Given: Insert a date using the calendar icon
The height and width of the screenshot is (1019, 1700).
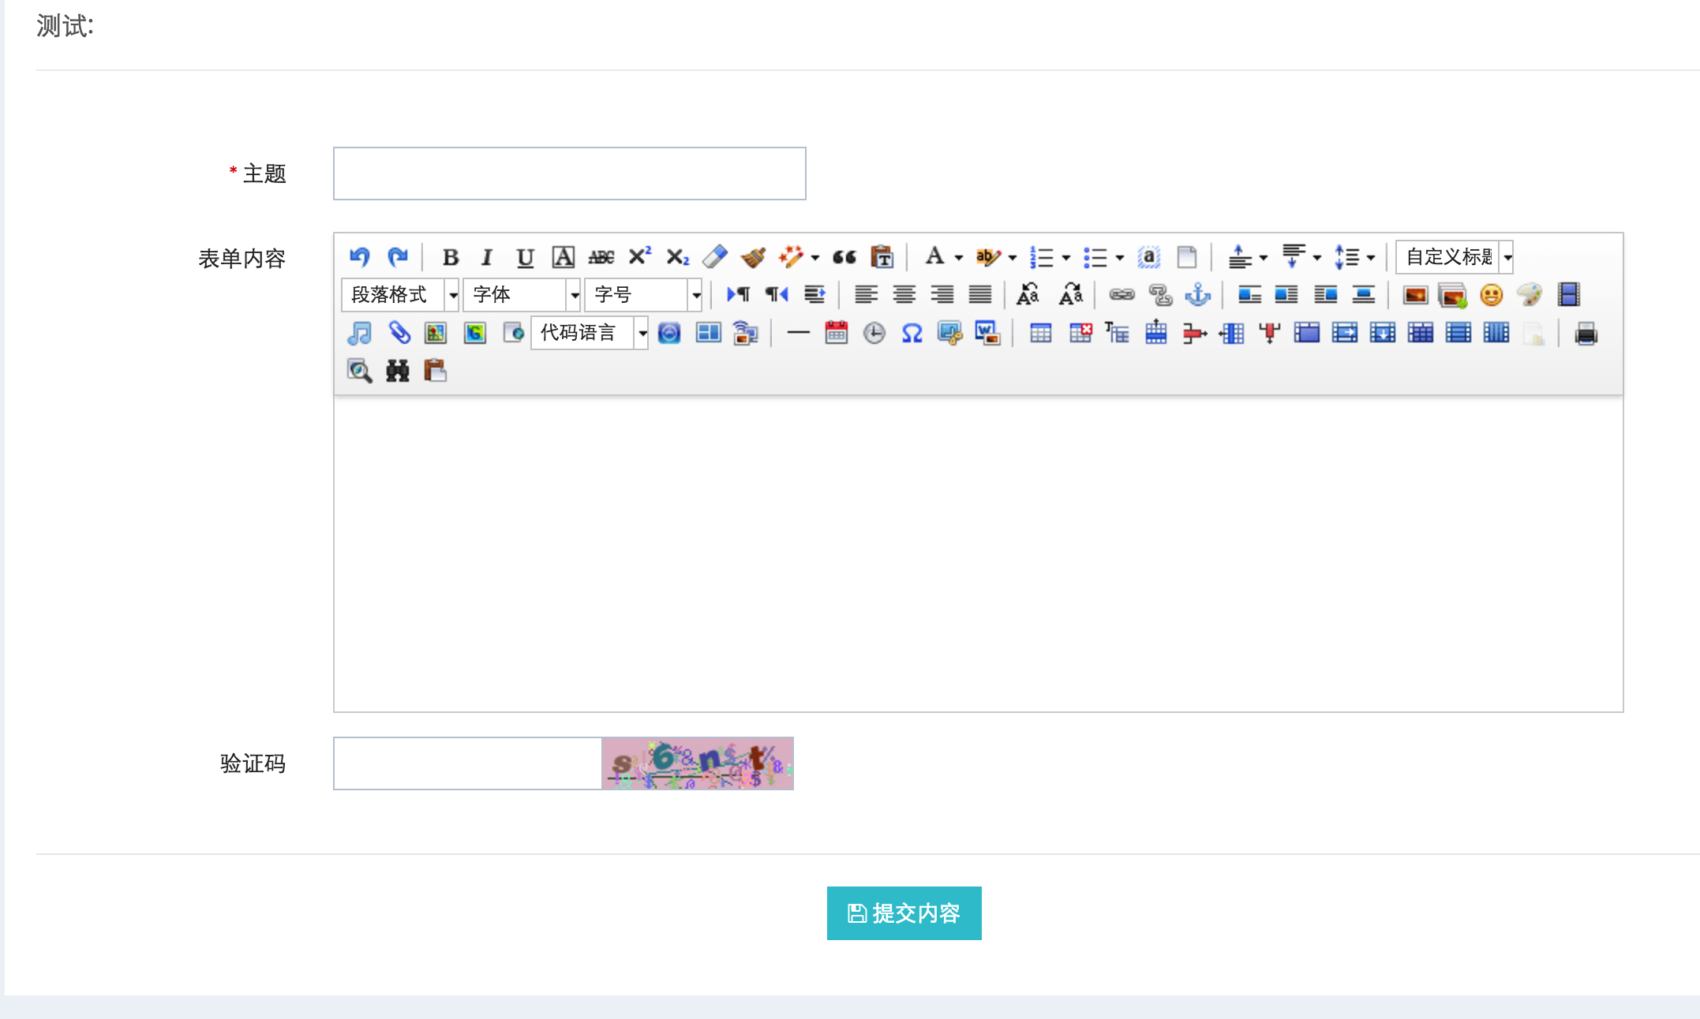Looking at the screenshot, I should pos(837,333).
